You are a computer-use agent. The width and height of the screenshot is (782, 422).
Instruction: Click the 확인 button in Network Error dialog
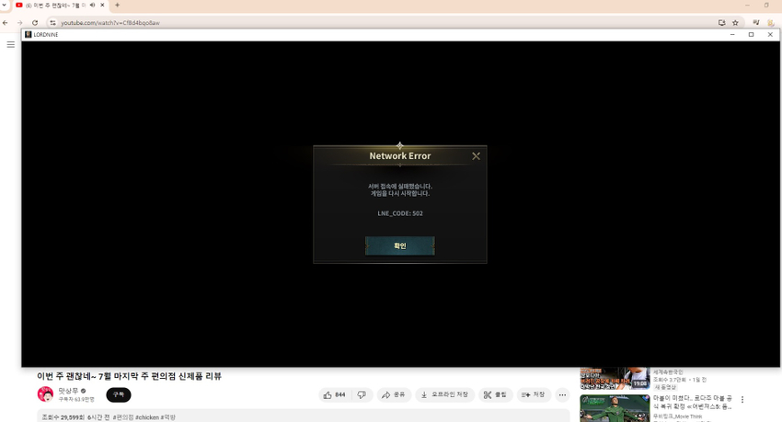(x=399, y=245)
